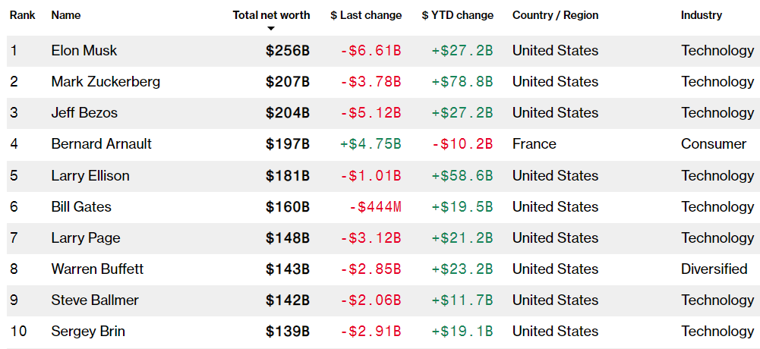This screenshot has height=349, width=760.
Task: Click the sort arrow under Total net worth
Action: click(271, 29)
